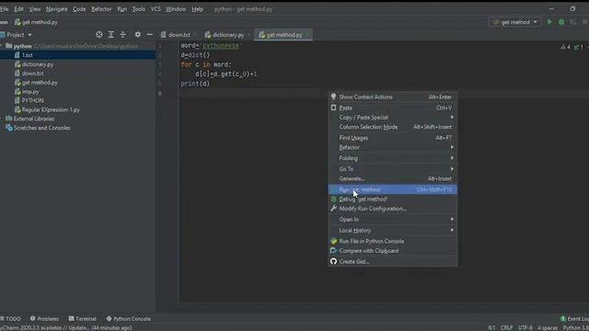Click UTF-8 encoding in status bar

(x=525, y=328)
